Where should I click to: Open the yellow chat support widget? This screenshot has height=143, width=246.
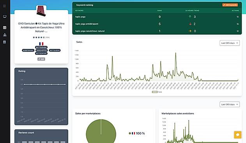coord(238,135)
